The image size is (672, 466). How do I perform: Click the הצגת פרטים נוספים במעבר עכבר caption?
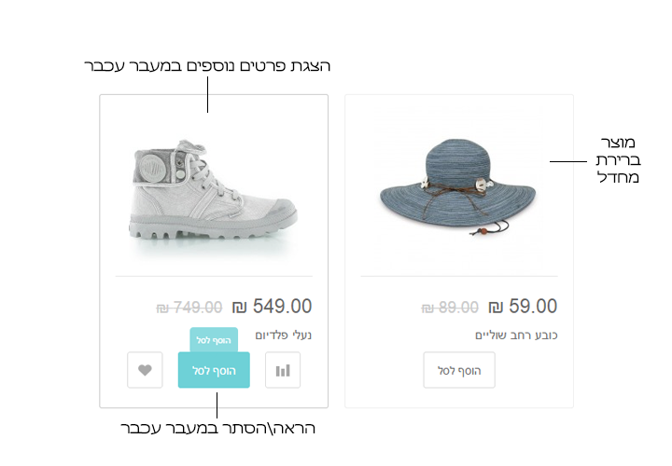pyautogui.click(x=207, y=65)
